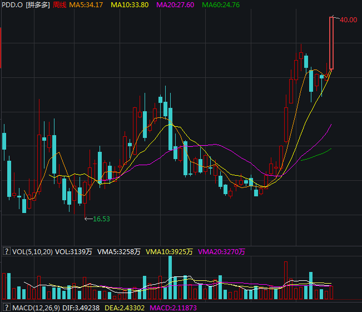Select the VMA5:3258万 value

point(118,252)
